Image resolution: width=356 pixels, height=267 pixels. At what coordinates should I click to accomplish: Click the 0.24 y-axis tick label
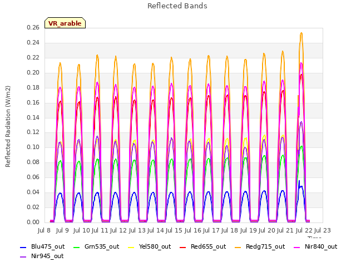click(x=33, y=42)
